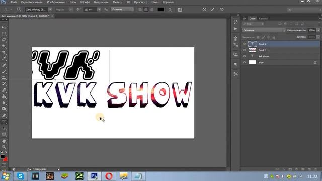
Task: Open the opacity slider arrow
Action: click(x=318, y=30)
